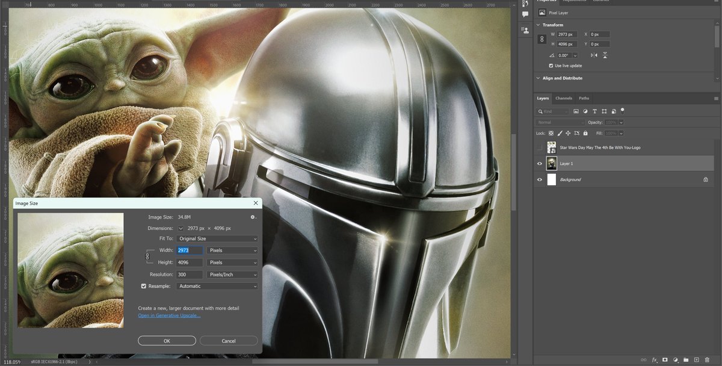Filter layers by pixel layers
The height and width of the screenshot is (366, 722).
coord(576,111)
